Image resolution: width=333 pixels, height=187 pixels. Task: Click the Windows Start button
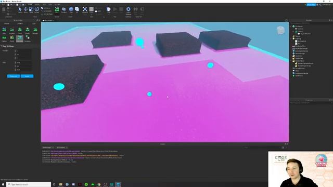(x=3, y=184)
